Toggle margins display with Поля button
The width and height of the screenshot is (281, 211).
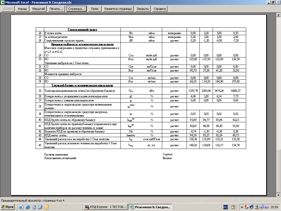[x=94, y=9]
